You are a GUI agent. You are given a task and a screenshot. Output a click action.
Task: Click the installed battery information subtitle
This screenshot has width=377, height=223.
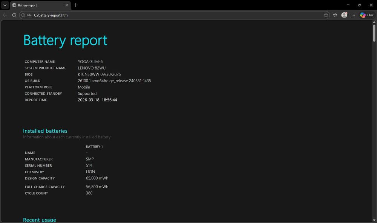point(67,137)
